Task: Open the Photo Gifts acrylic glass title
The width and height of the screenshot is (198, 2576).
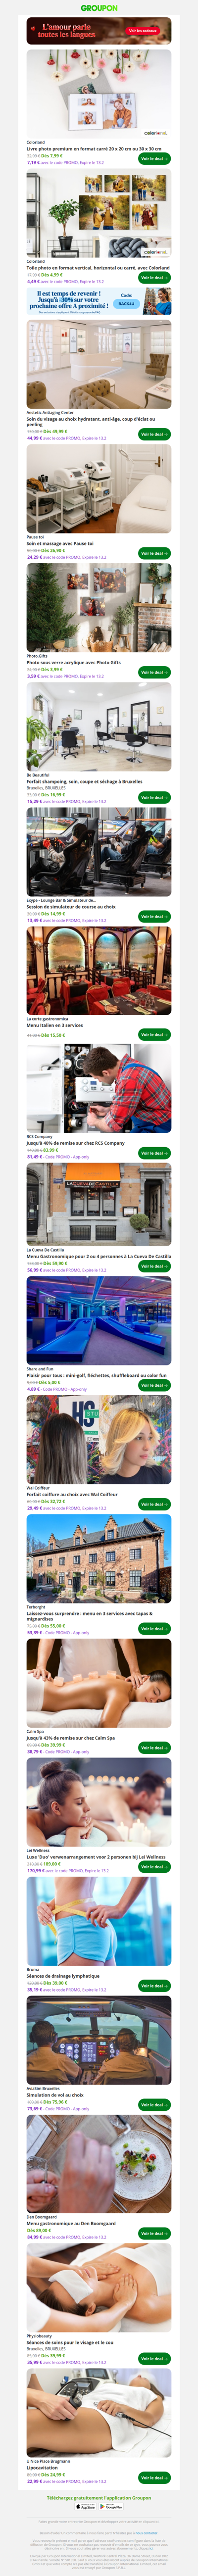Action: click(73, 662)
